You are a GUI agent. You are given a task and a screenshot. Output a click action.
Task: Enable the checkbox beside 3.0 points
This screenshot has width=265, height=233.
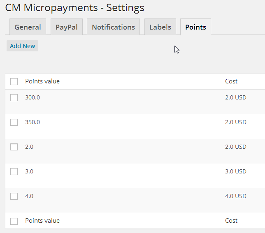point(14,171)
